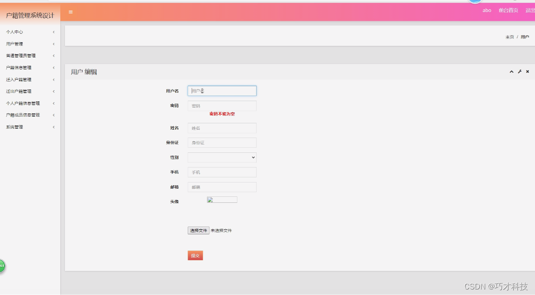Image resolution: width=535 pixels, height=295 pixels.
Task: Toggle the sidebar with the hamburger icon
Action: pos(70,12)
